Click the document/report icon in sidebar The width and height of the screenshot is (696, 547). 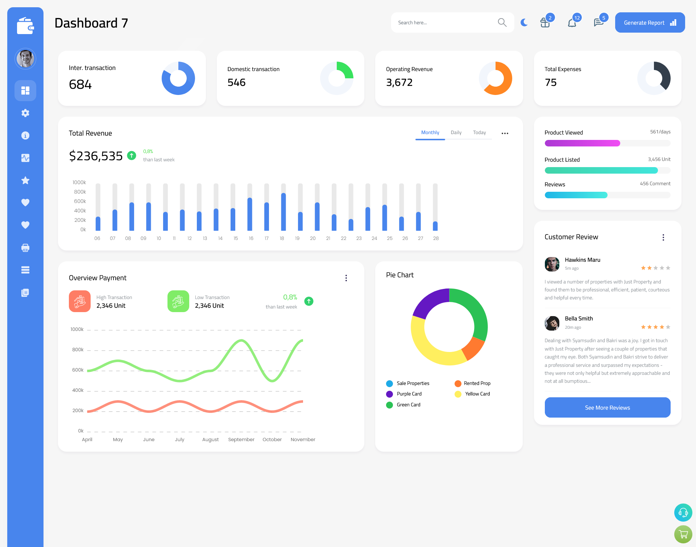coord(25,293)
